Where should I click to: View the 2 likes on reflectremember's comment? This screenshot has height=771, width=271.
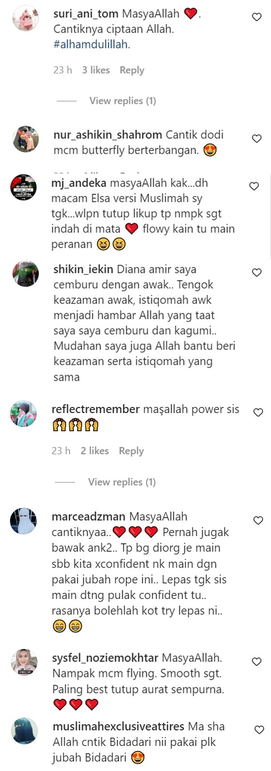(95, 451)
